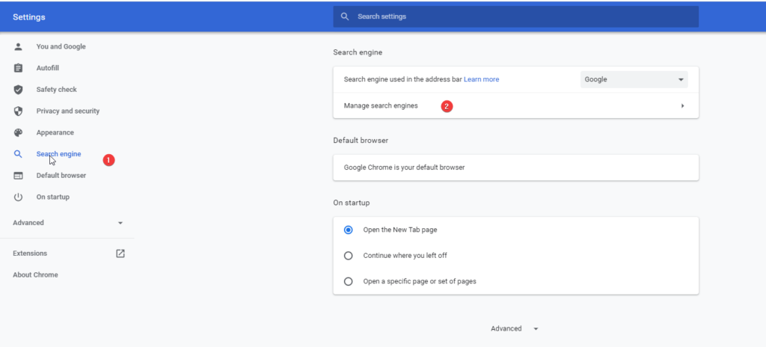
Task: Click 'Google Chrome is your default browser' text
Action: (x=404, y=168)
